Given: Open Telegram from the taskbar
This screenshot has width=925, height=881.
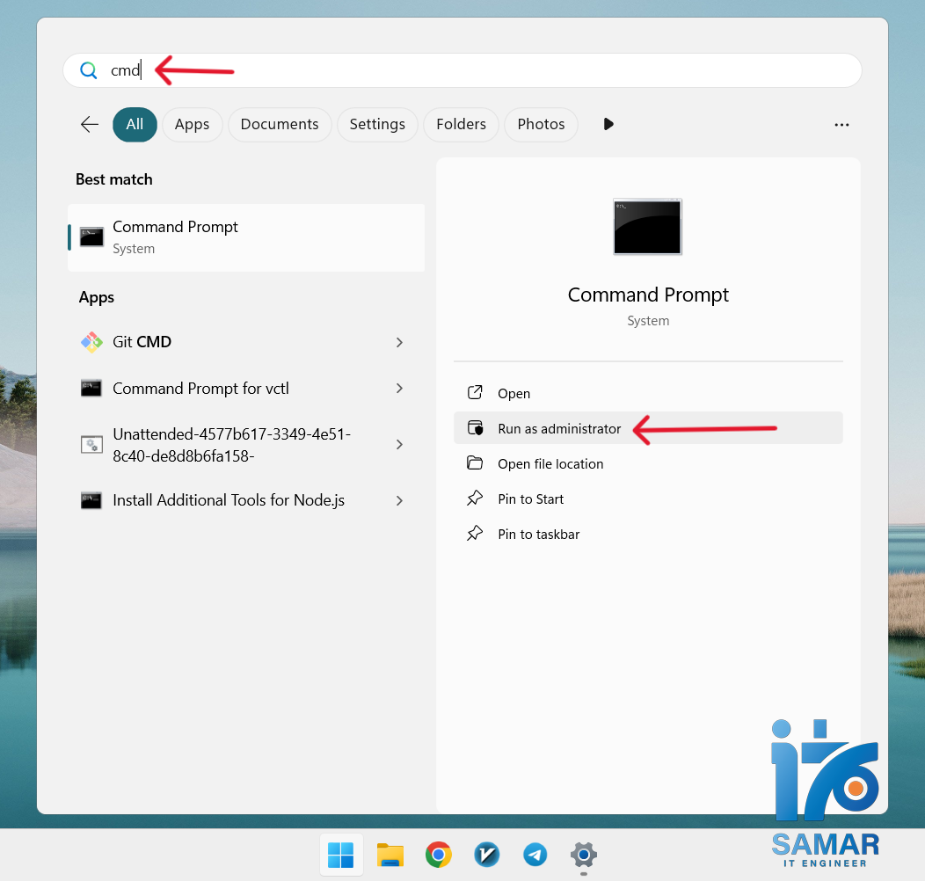Looking at the screenshot, I should coord(535,855).
